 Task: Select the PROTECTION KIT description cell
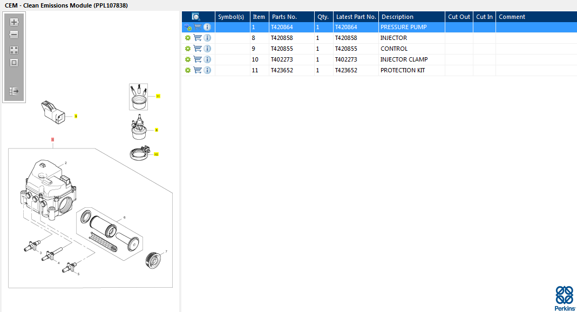pos(411,70)
